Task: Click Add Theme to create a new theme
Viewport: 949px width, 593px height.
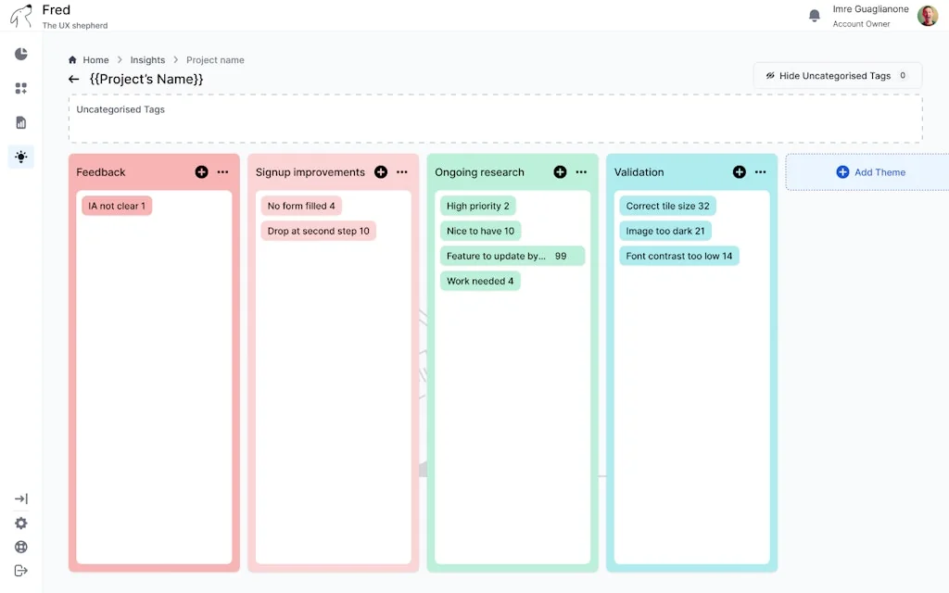Action: click(867, 172)
